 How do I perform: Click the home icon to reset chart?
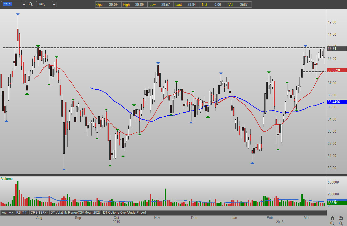332,218
